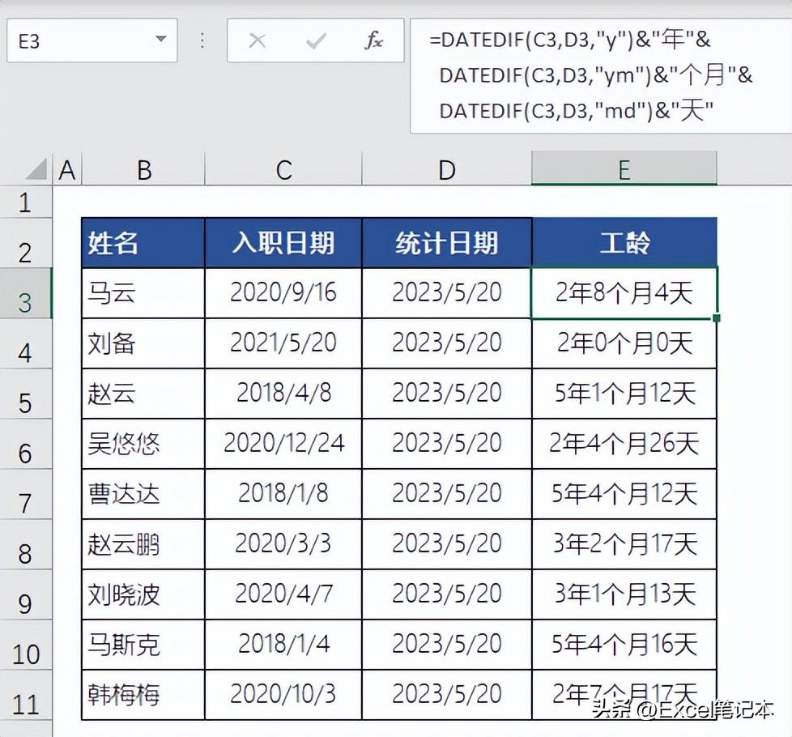Select the cell containing 马云
This screenshot has height=737, width=792.
pyautogui.click(x=143, y=293)
